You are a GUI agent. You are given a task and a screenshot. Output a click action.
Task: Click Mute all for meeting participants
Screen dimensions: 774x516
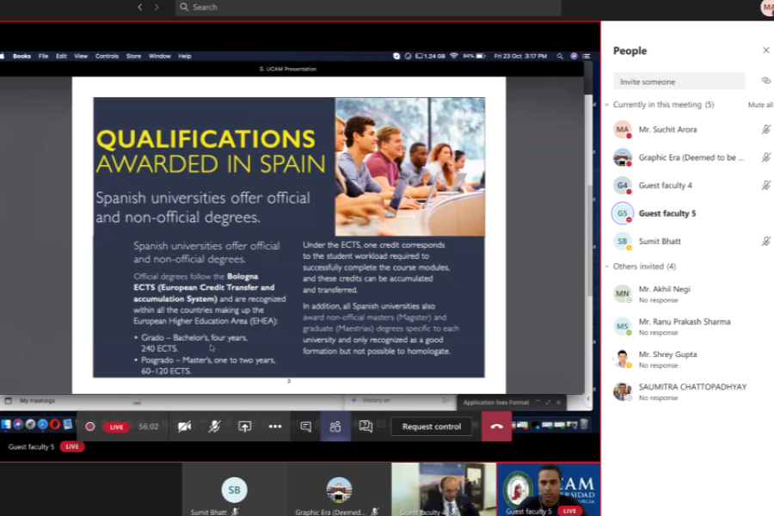pyautogui.click(x=759, y=105)
